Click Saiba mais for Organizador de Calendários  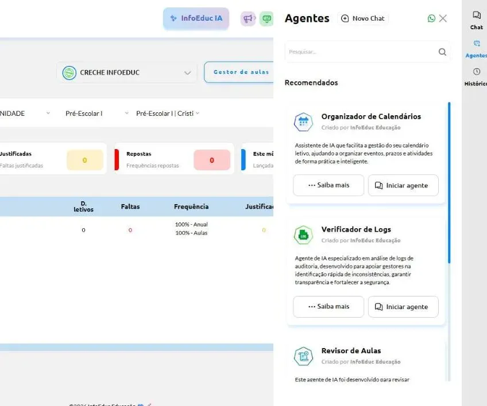(328, 185)
